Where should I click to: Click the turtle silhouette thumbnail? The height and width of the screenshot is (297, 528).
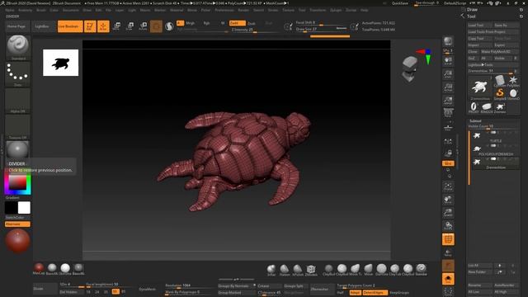[x=60, y=63]
